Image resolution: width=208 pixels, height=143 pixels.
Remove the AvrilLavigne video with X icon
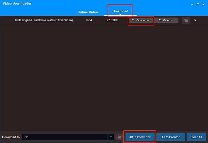[x=195, y=20]
